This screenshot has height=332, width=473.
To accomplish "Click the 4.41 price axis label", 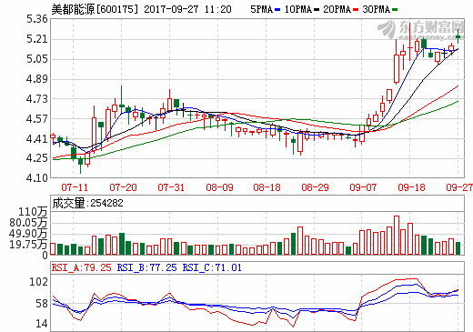I will point(37,139).
